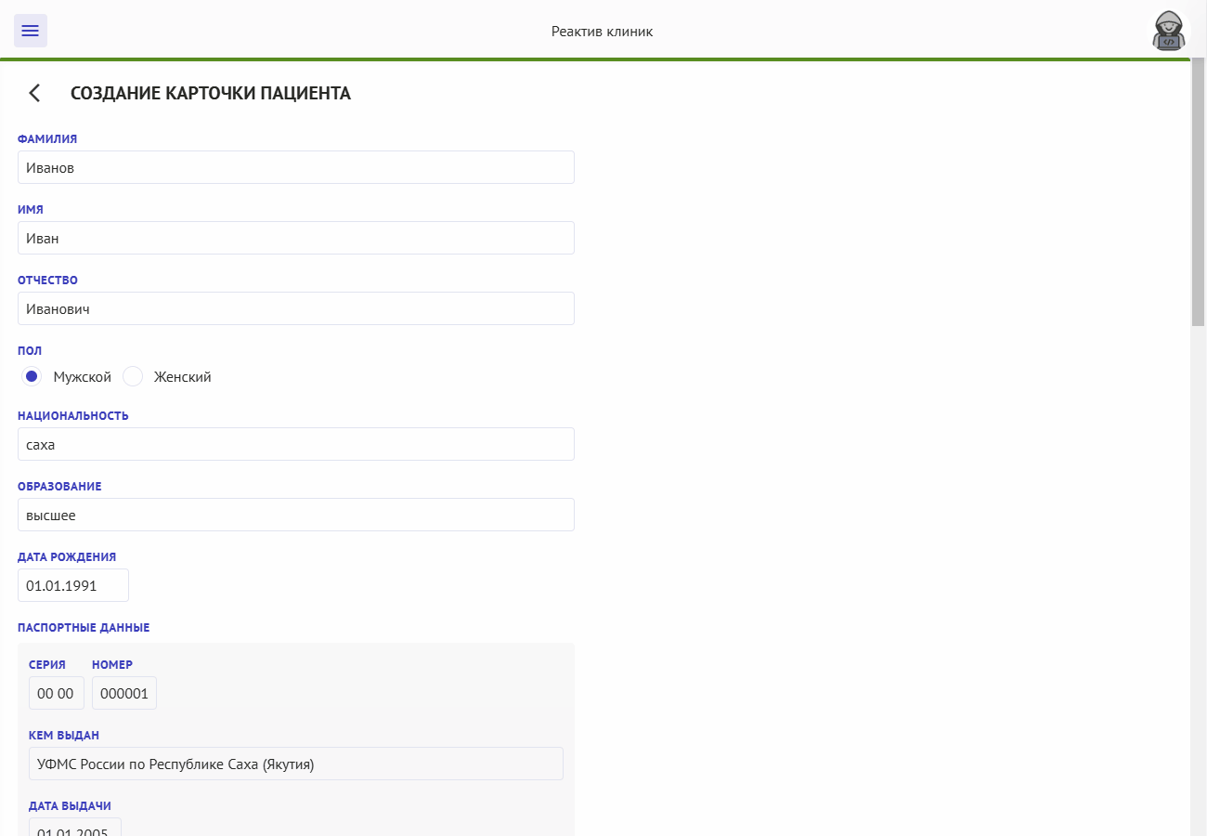
Task: Set the Дата рождения field 01.01.1991
Action: pyautogui.click(x=73, y=585)
